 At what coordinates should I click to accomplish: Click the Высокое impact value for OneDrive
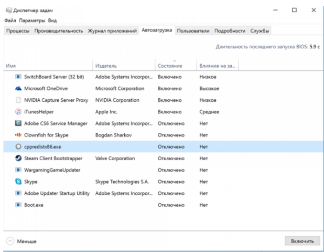coord(209,89)
